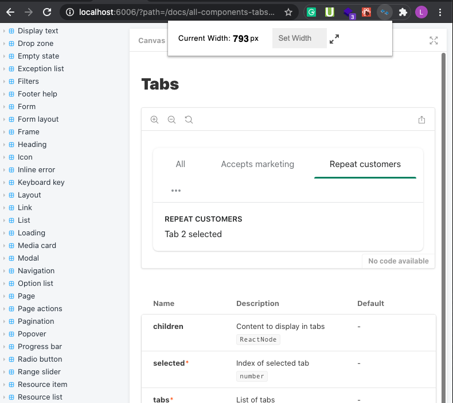The width and height of the screenshot is (453, 403).
Task: Expand the Form layout tree item
Action: [x=4, y=119]
